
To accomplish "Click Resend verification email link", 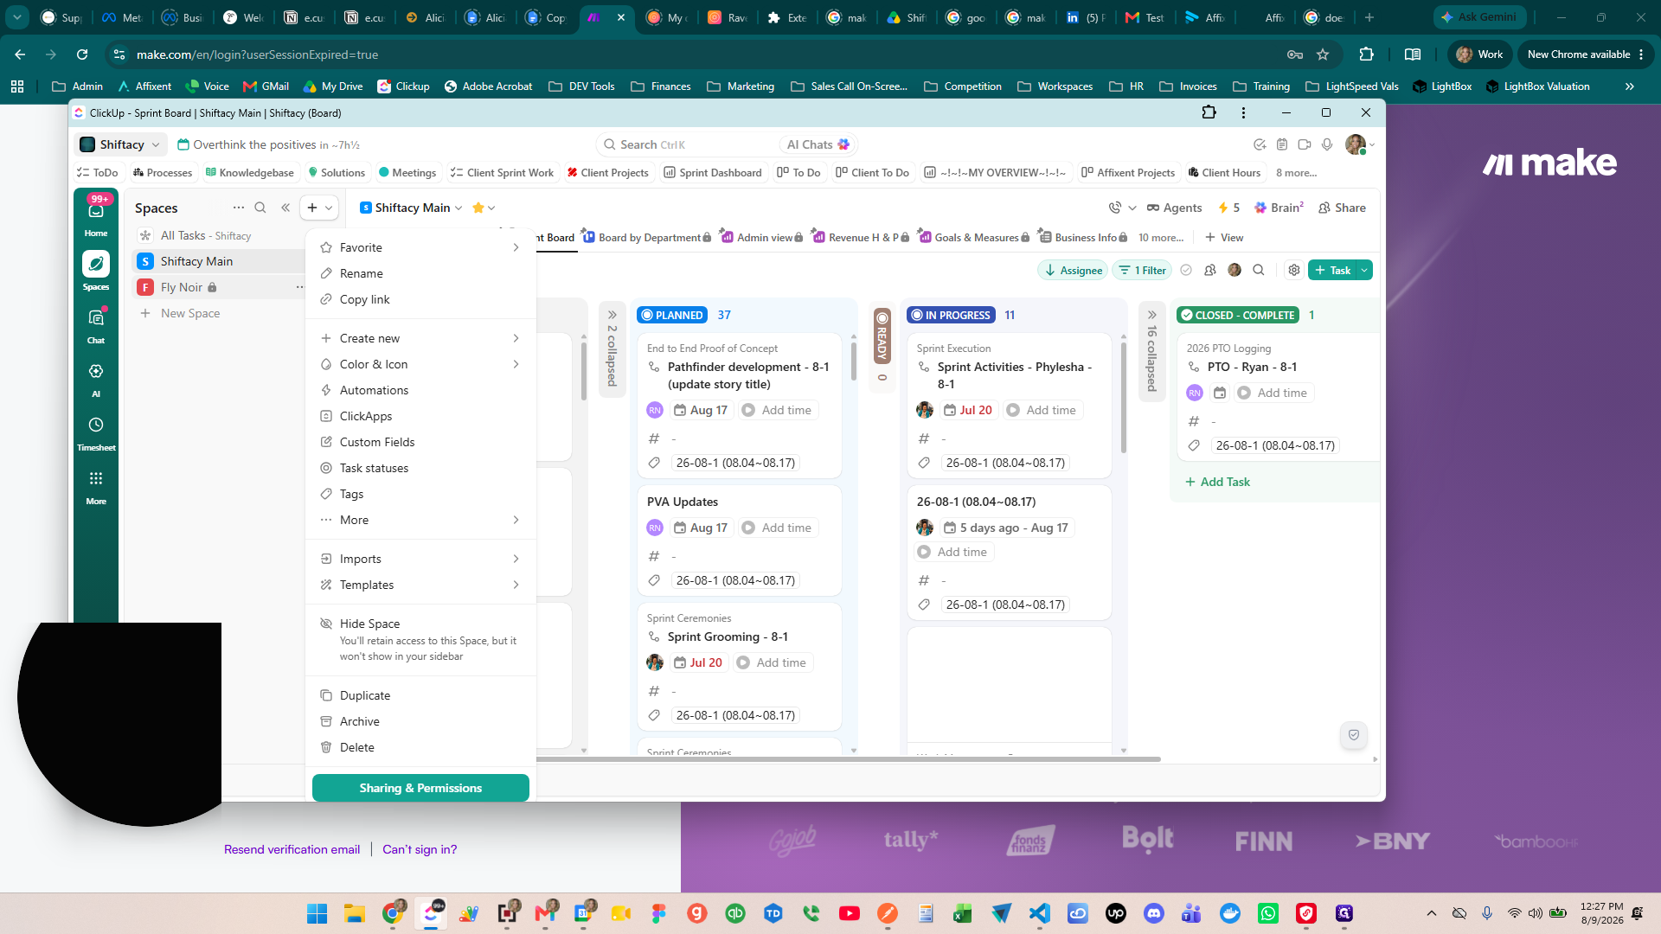I will click(x=292, y=849).
